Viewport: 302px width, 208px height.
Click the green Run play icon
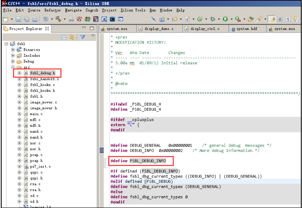(x=225, y=19)
